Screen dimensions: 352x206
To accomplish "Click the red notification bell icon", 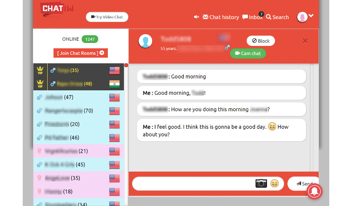I will (314, 191).
